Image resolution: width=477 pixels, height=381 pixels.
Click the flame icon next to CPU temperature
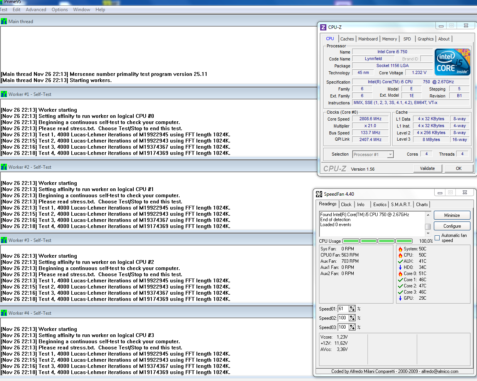(x=400, y=255)
